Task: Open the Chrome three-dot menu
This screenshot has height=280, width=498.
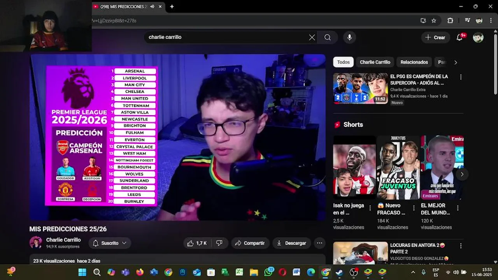Action: pyautogui.click(x=491, y=21)
